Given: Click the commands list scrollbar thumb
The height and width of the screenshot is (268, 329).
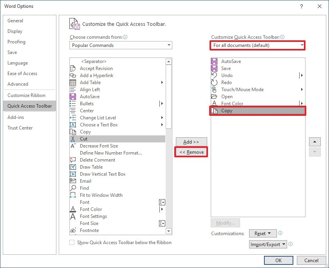Looking at the screenshot, I should tap(168, 96).
